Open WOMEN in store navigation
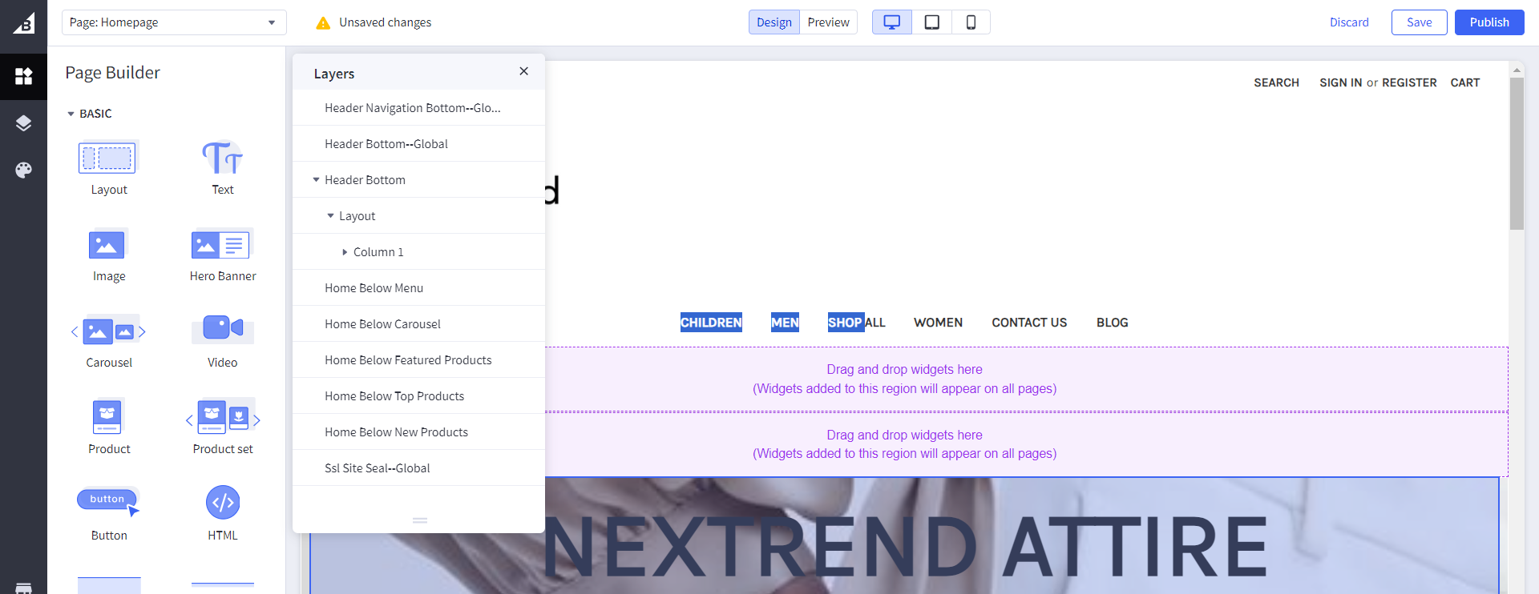This screenshot has width=1539, height=594. pos(938,323)
